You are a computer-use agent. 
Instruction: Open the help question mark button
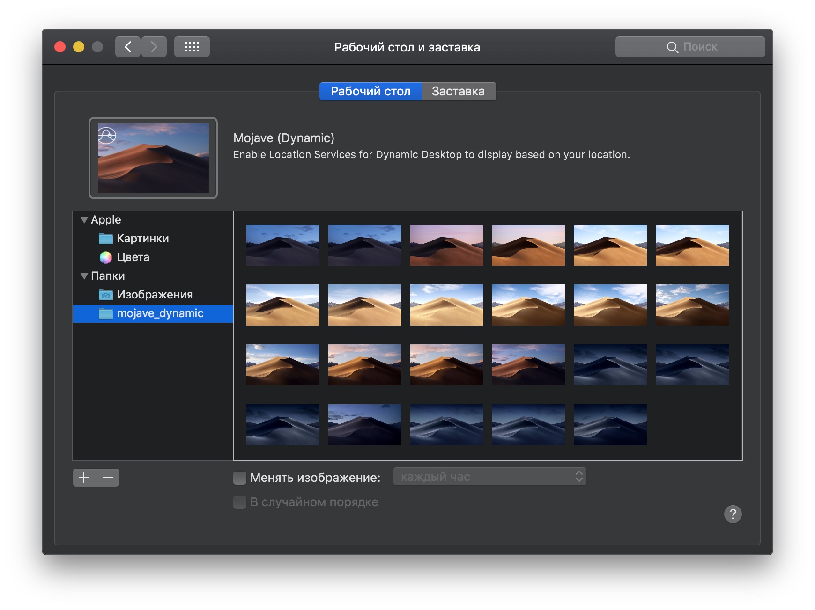733,514
